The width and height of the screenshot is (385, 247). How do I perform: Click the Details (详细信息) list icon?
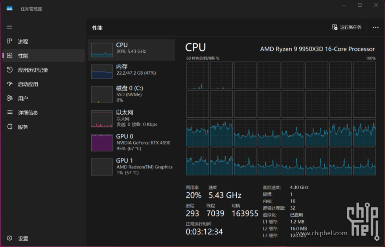pos(9,112)
